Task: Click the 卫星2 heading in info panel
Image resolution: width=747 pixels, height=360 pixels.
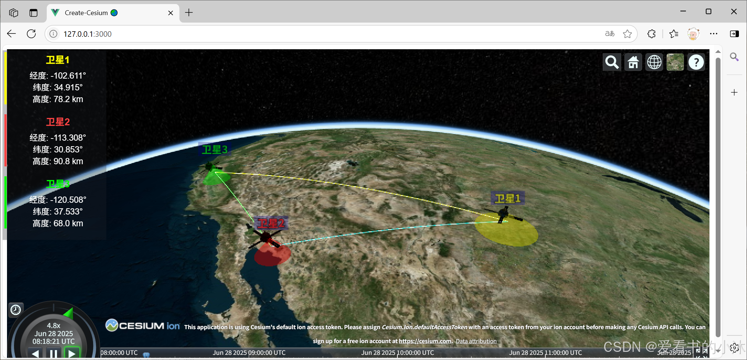Action: point(58,122)
